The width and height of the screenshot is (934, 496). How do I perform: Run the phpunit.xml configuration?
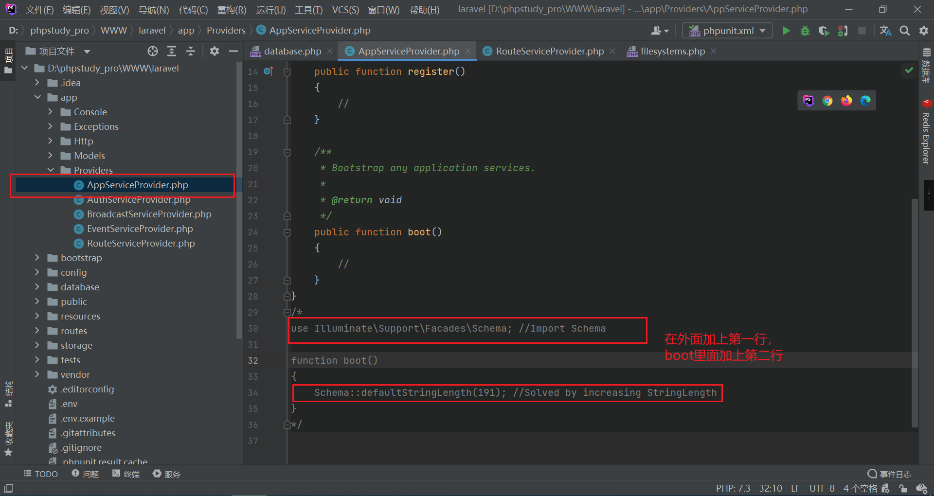point(786,31)
